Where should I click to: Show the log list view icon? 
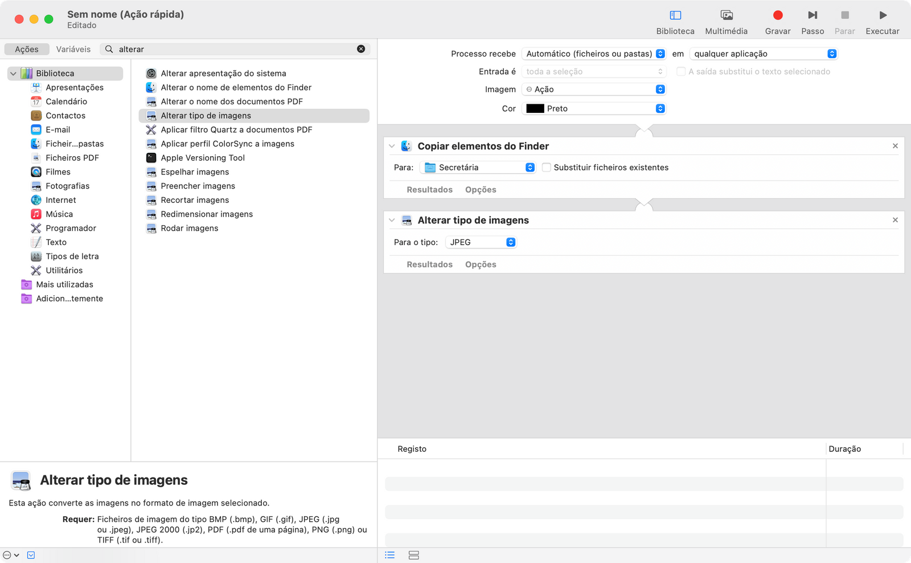point(390,555)
